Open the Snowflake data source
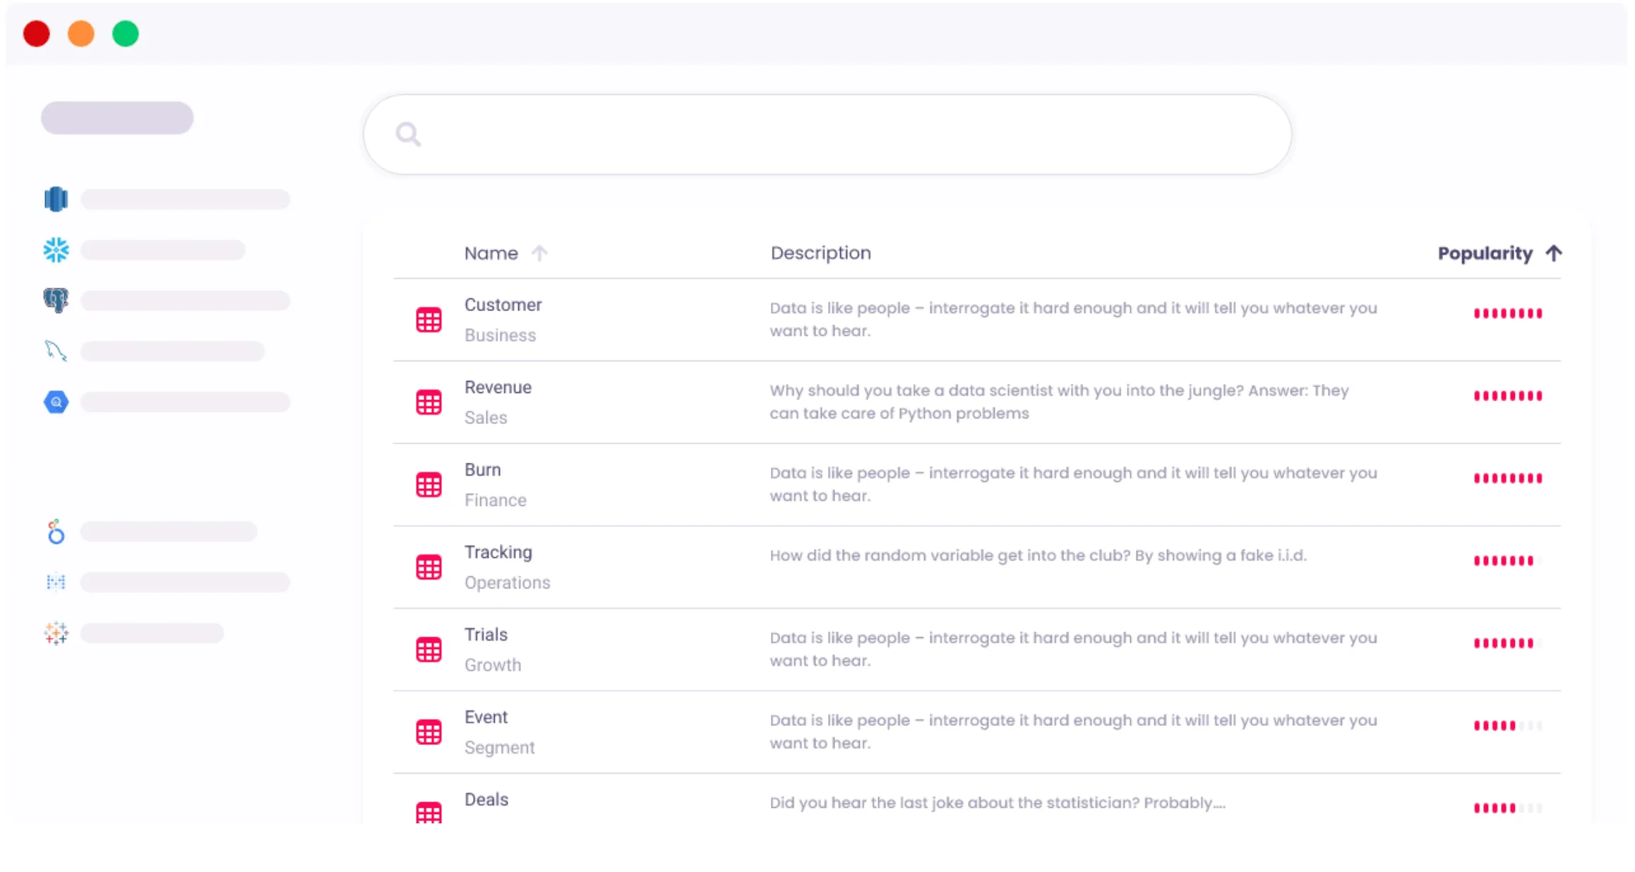The height and width of the screenshot is (872, 1635). pyautogui.click(x=55, y=249)
